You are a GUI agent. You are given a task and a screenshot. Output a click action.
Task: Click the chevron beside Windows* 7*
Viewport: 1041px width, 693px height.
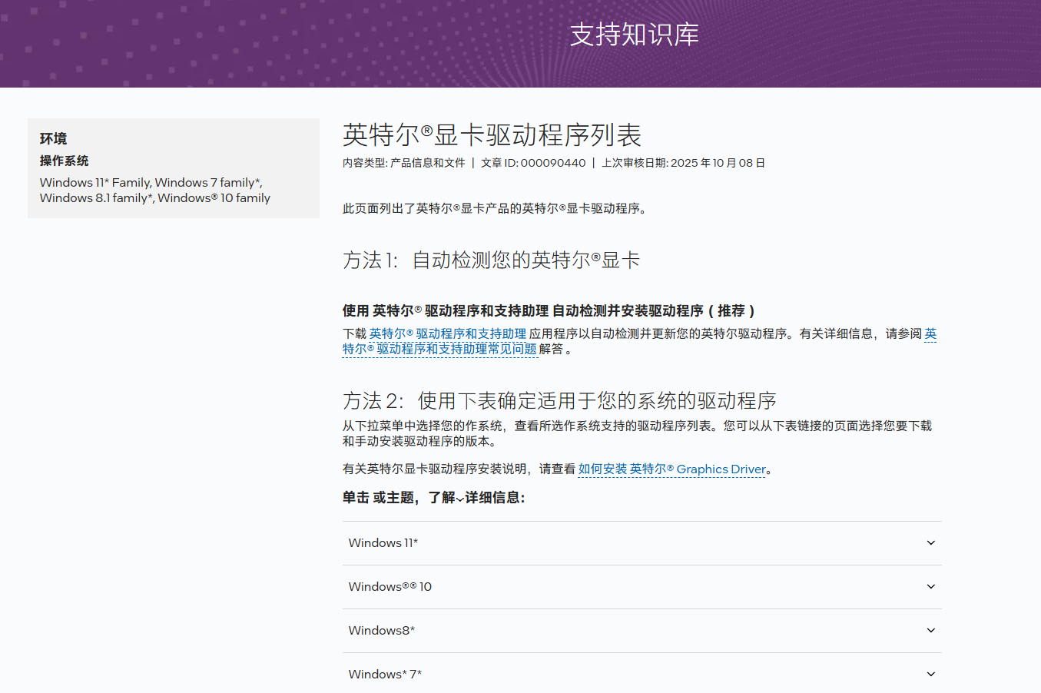point(930,674)
